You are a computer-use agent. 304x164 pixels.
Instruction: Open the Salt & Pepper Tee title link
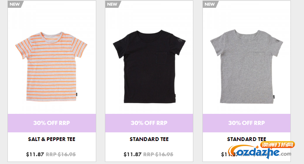pyautogui.click(x=51, y=139)
